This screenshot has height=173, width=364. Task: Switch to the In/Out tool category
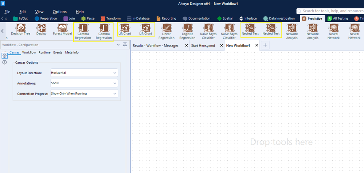click(x=20, y=18)
